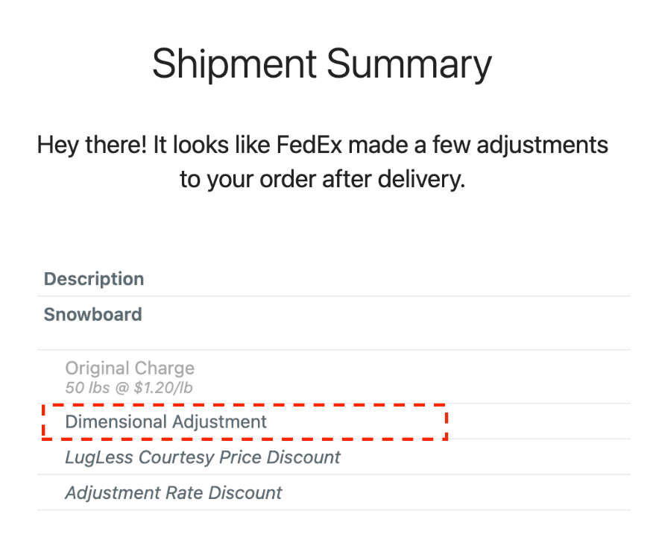Select the LugLess Courtesy Price Discount line
659x555 pixels.
(203, 457)
